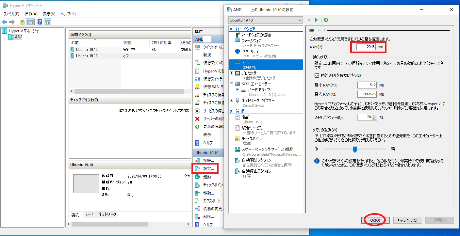Expand the プロセッサ tree node
This screenshot has height=236, width=460.
pyautogui.click(x=232, y=73)
